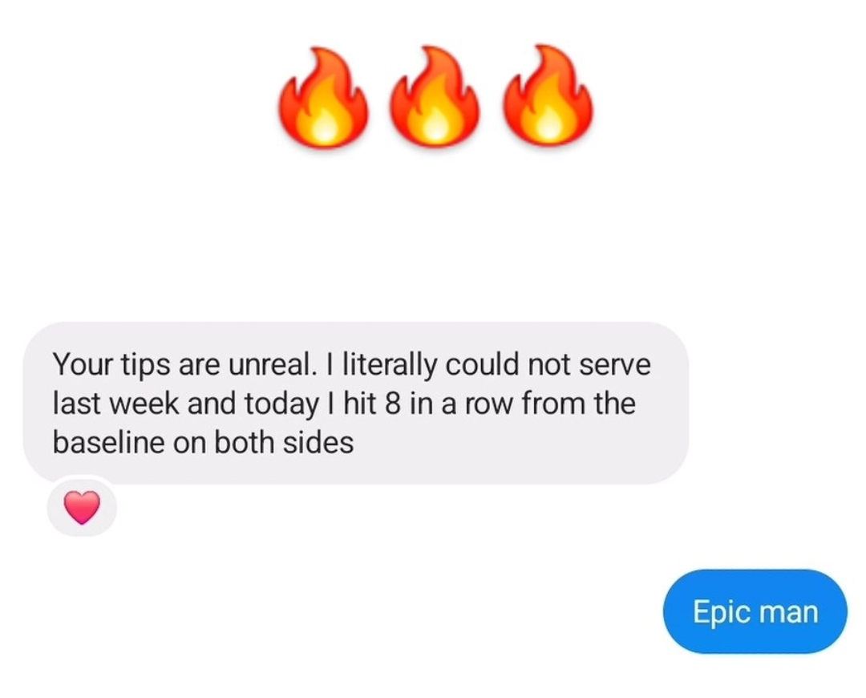Click "in a row" in the message

click(x=462, y=404)
